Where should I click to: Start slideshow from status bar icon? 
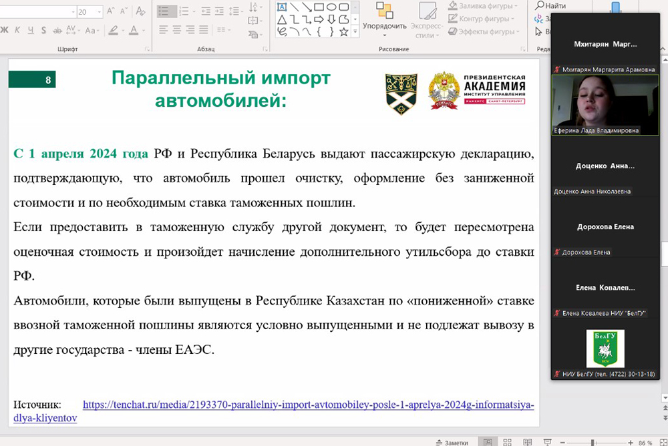click(546, 442)
